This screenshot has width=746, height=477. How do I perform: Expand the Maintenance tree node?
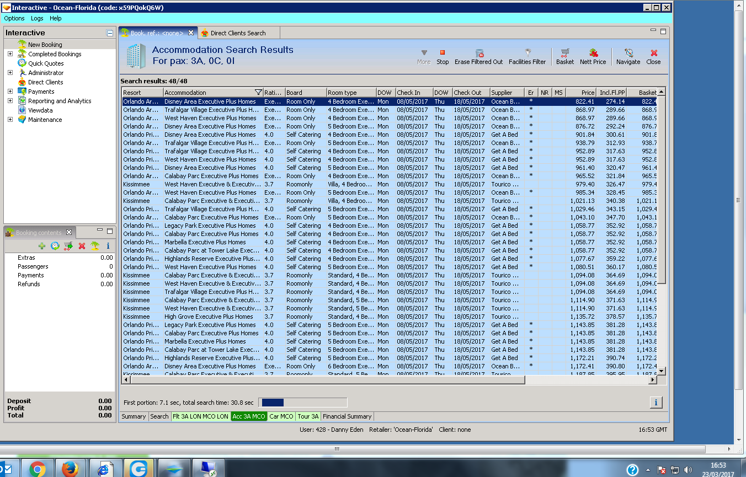point(10,120)
